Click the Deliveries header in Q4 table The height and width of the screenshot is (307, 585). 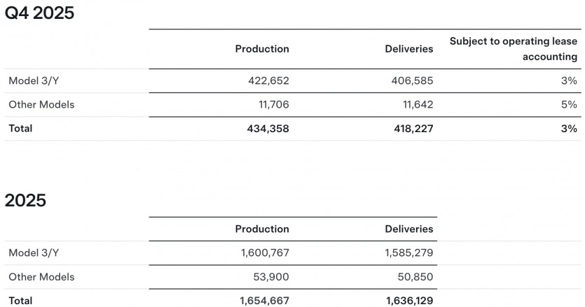pyautogui.click(x=409, y=49)
